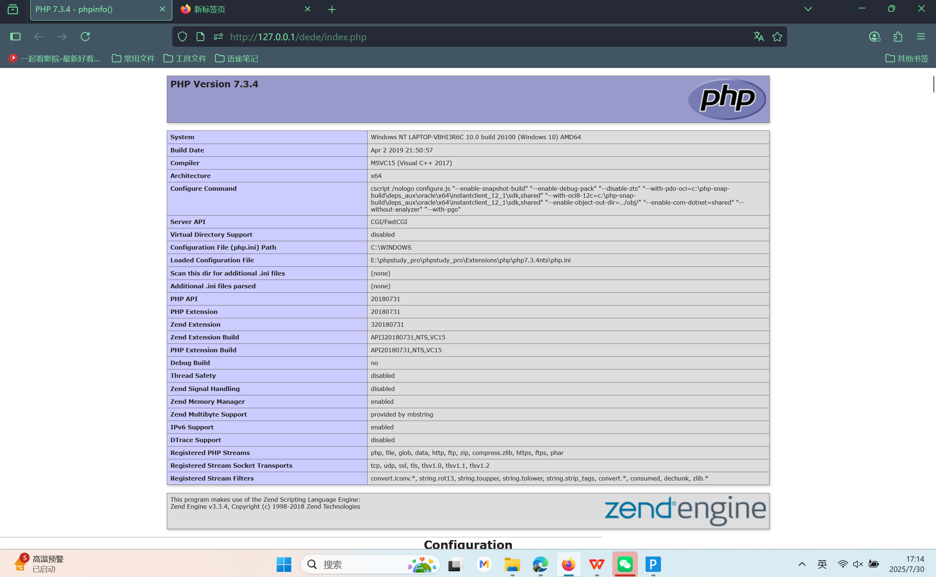Open the Extensions puzzle icon
This screenshot has height=577, width=936.
pyautogui.click(x=898, y=37)
